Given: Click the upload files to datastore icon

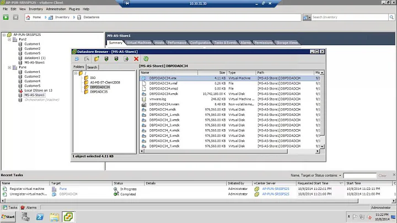Looking at the screenshot, I should [x=106, y=59].
